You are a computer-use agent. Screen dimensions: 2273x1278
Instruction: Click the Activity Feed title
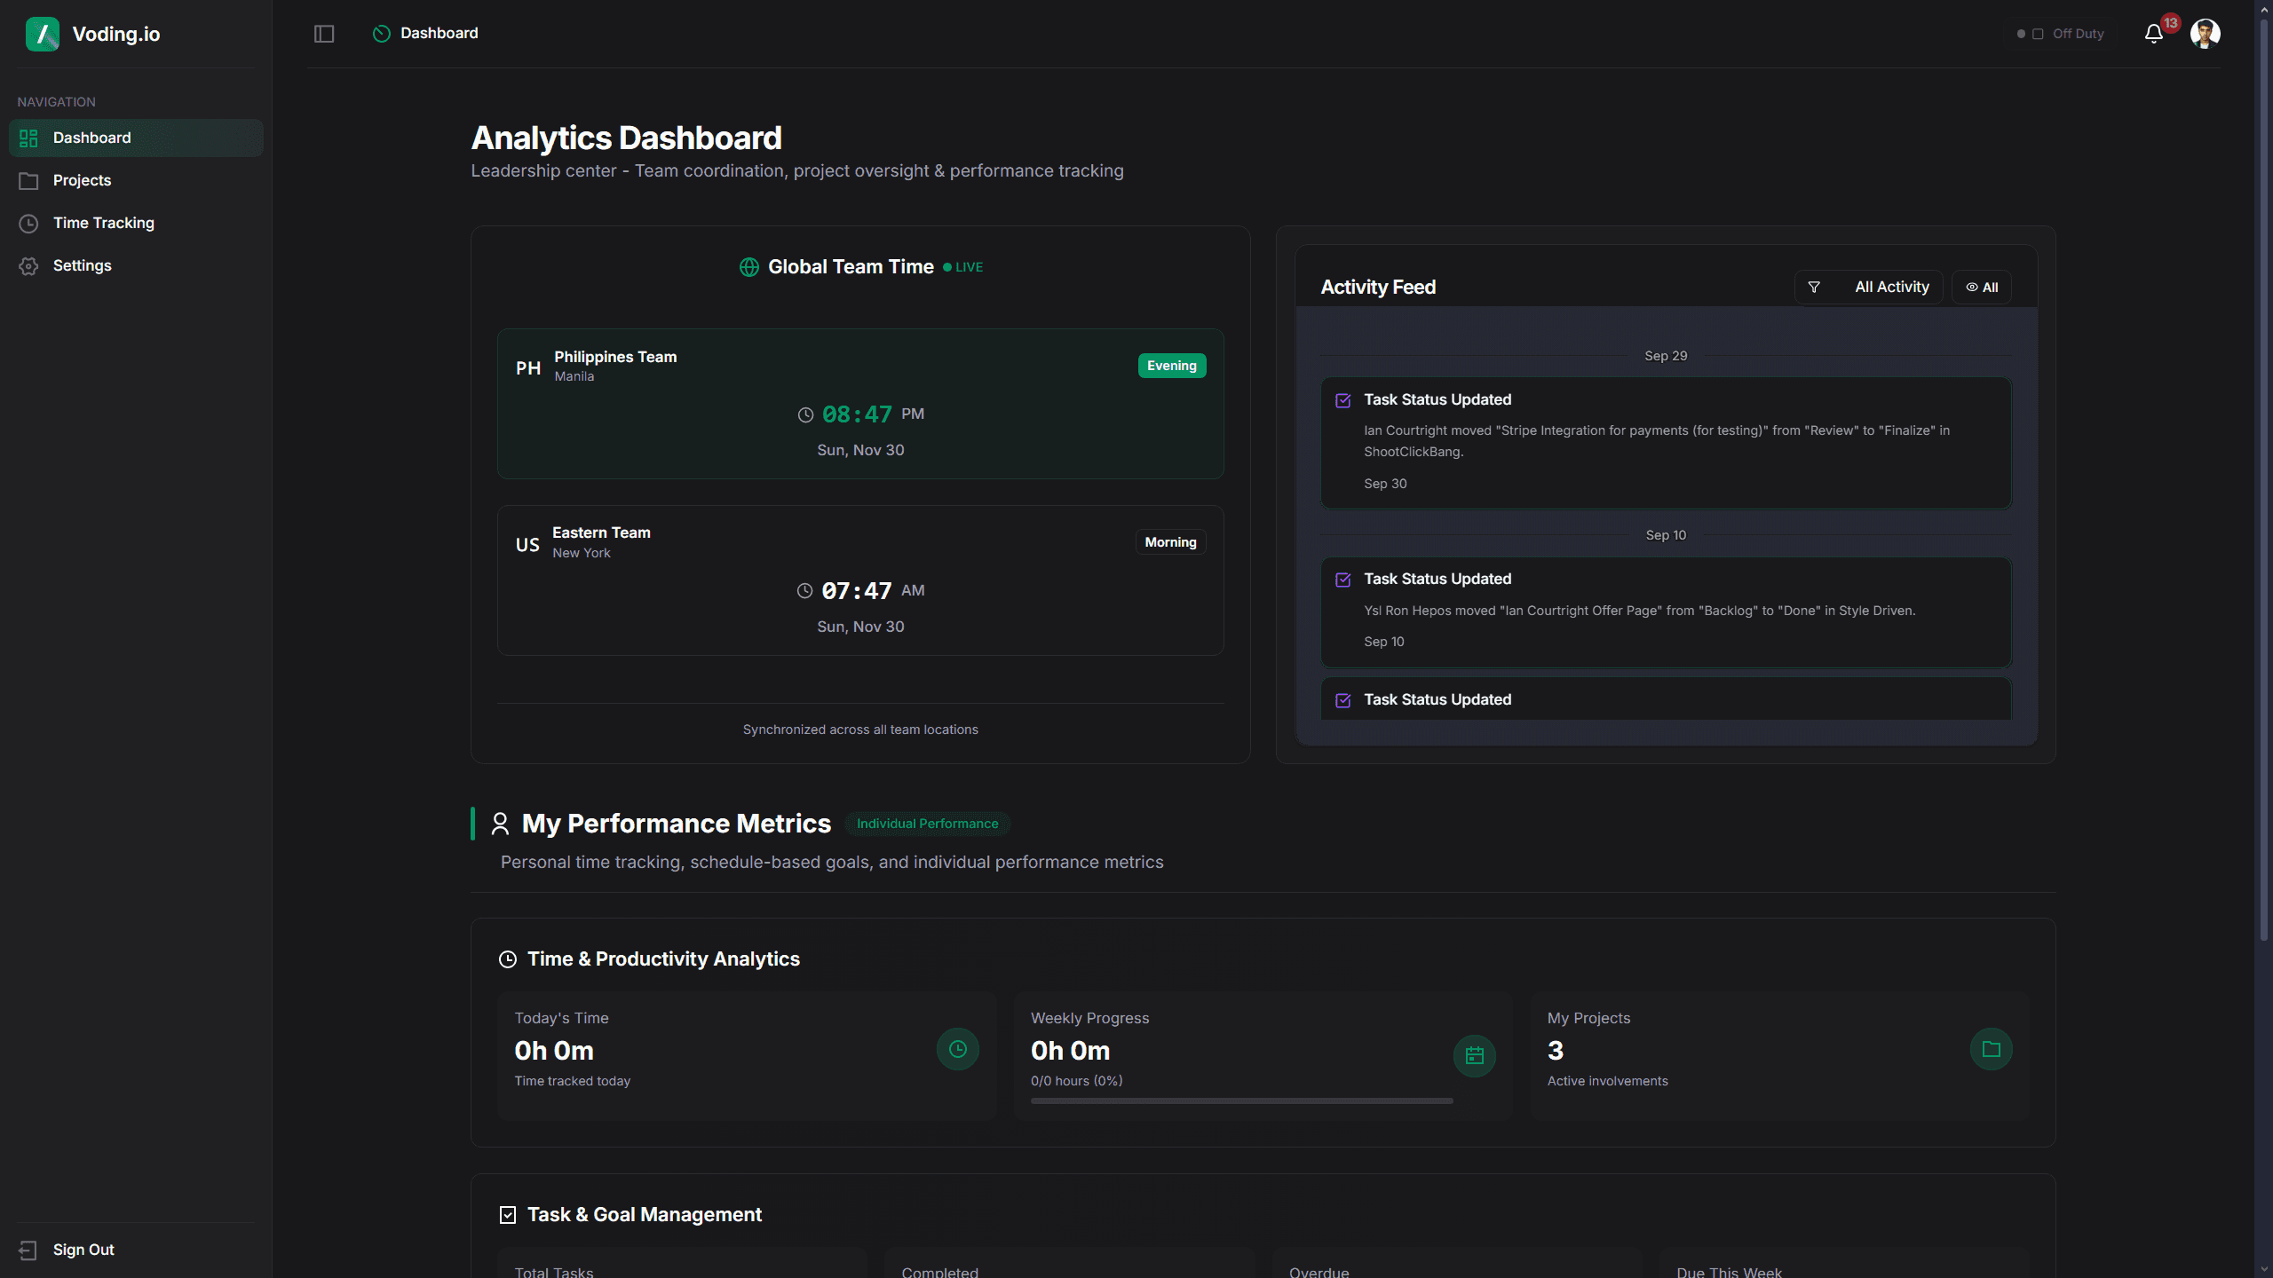click(1378, 287)
